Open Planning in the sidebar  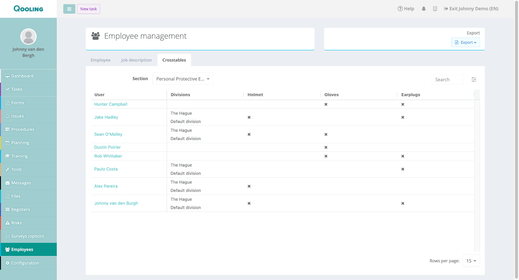coord(29,143)
